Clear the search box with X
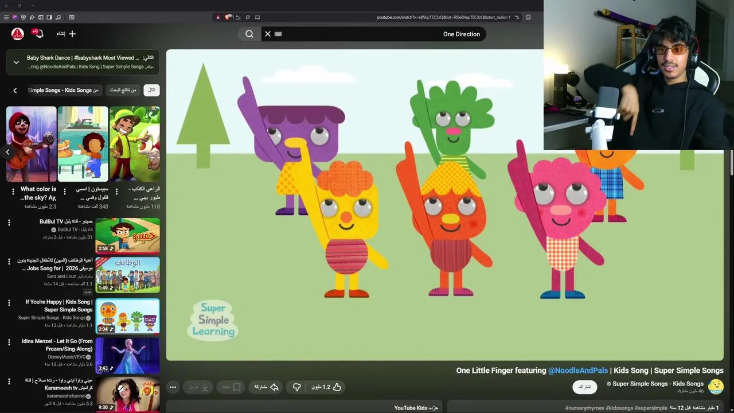The height and width of the screenshot is (413, 734). click(267, 34)
